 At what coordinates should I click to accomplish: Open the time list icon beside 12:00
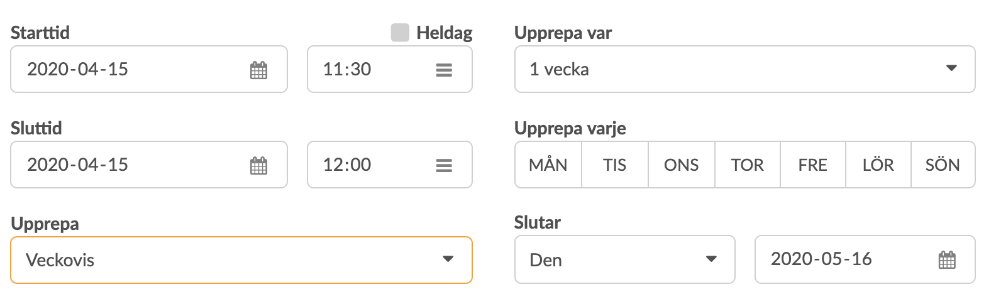(444, 165)
